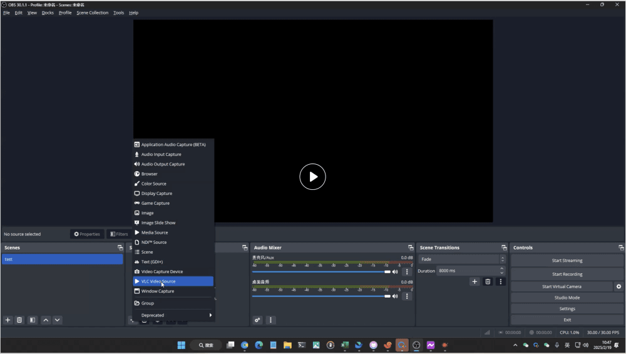Add a configurable transition with plus icon

click(475, 282)
